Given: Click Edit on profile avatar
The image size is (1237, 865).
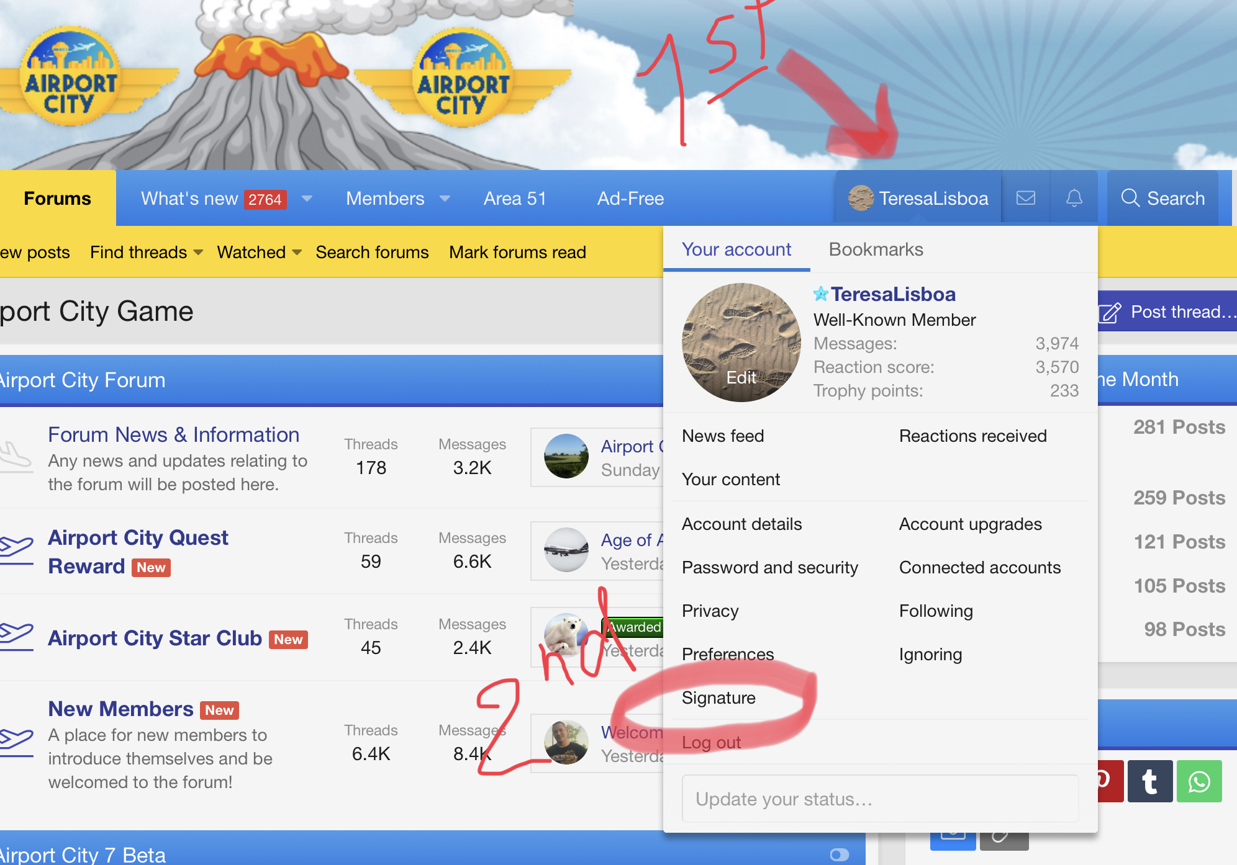Looking at the screenshot, I should [x=741, y=377].
